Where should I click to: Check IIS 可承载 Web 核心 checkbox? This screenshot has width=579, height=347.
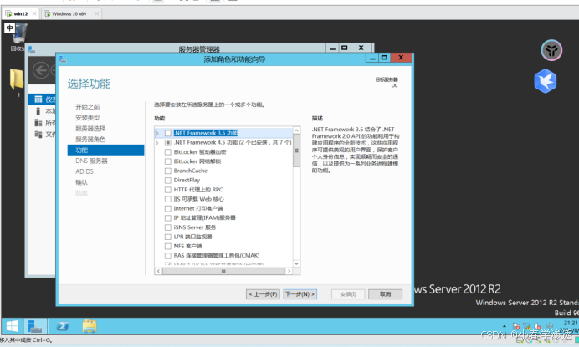click(x=168, y=199)
